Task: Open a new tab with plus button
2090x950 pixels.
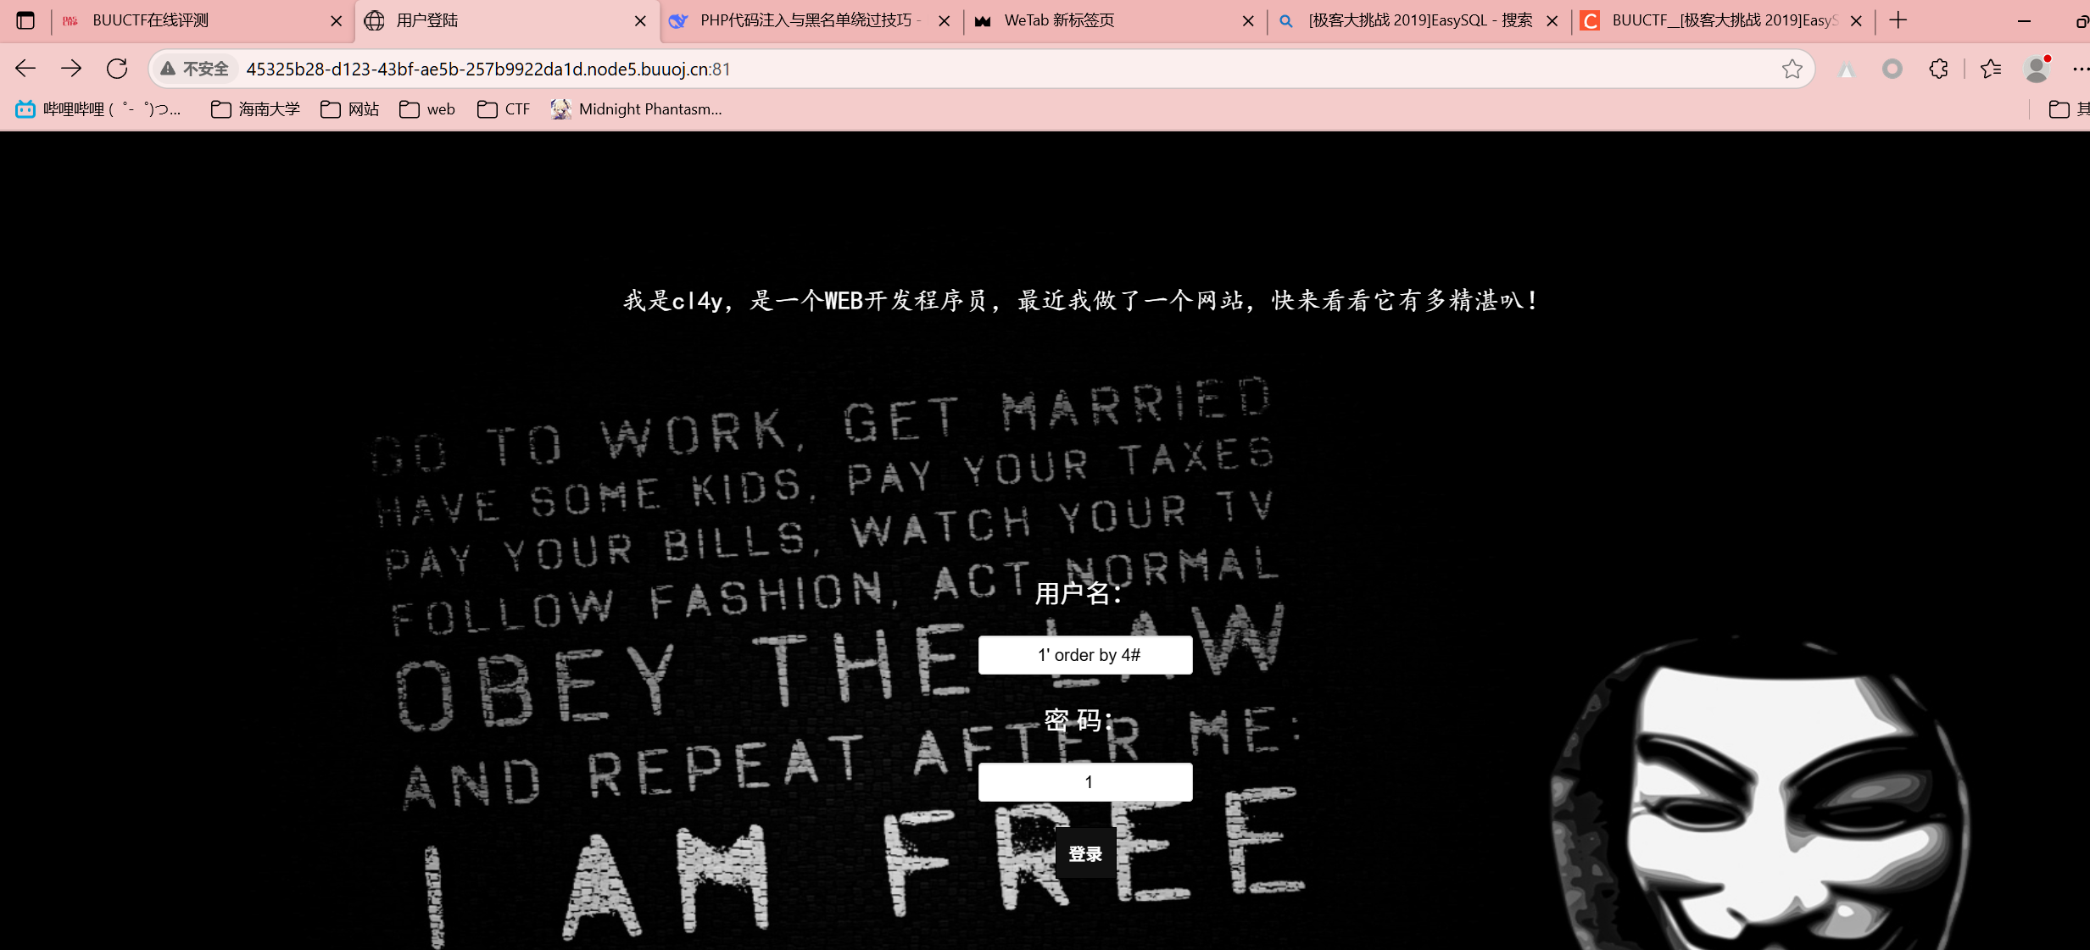Action: tap(1898, 20)
